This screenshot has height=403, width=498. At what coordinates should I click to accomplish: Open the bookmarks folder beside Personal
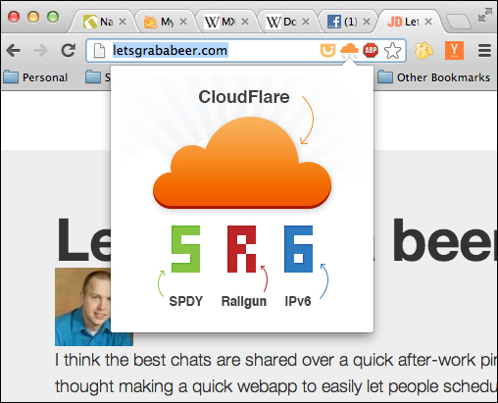click(x=97, y=77)
